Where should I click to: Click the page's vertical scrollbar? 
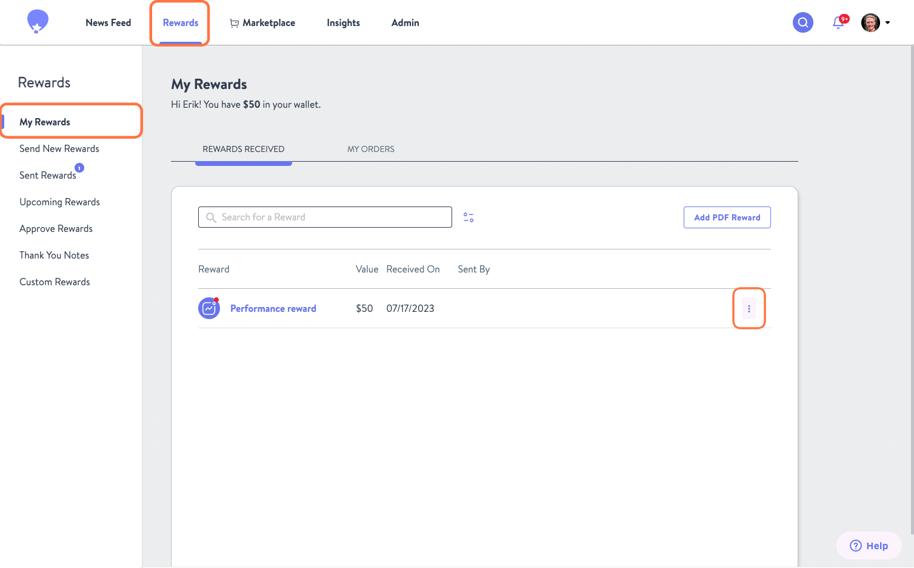[912, 291]
